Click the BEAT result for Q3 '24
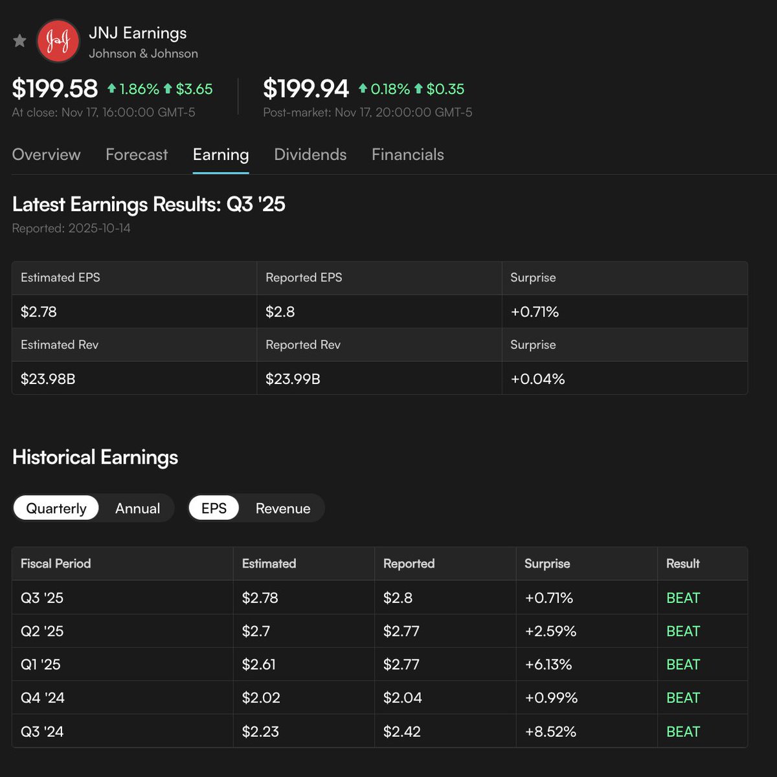 (683, 732)
